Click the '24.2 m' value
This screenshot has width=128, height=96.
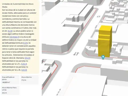[x=4, y=93]
